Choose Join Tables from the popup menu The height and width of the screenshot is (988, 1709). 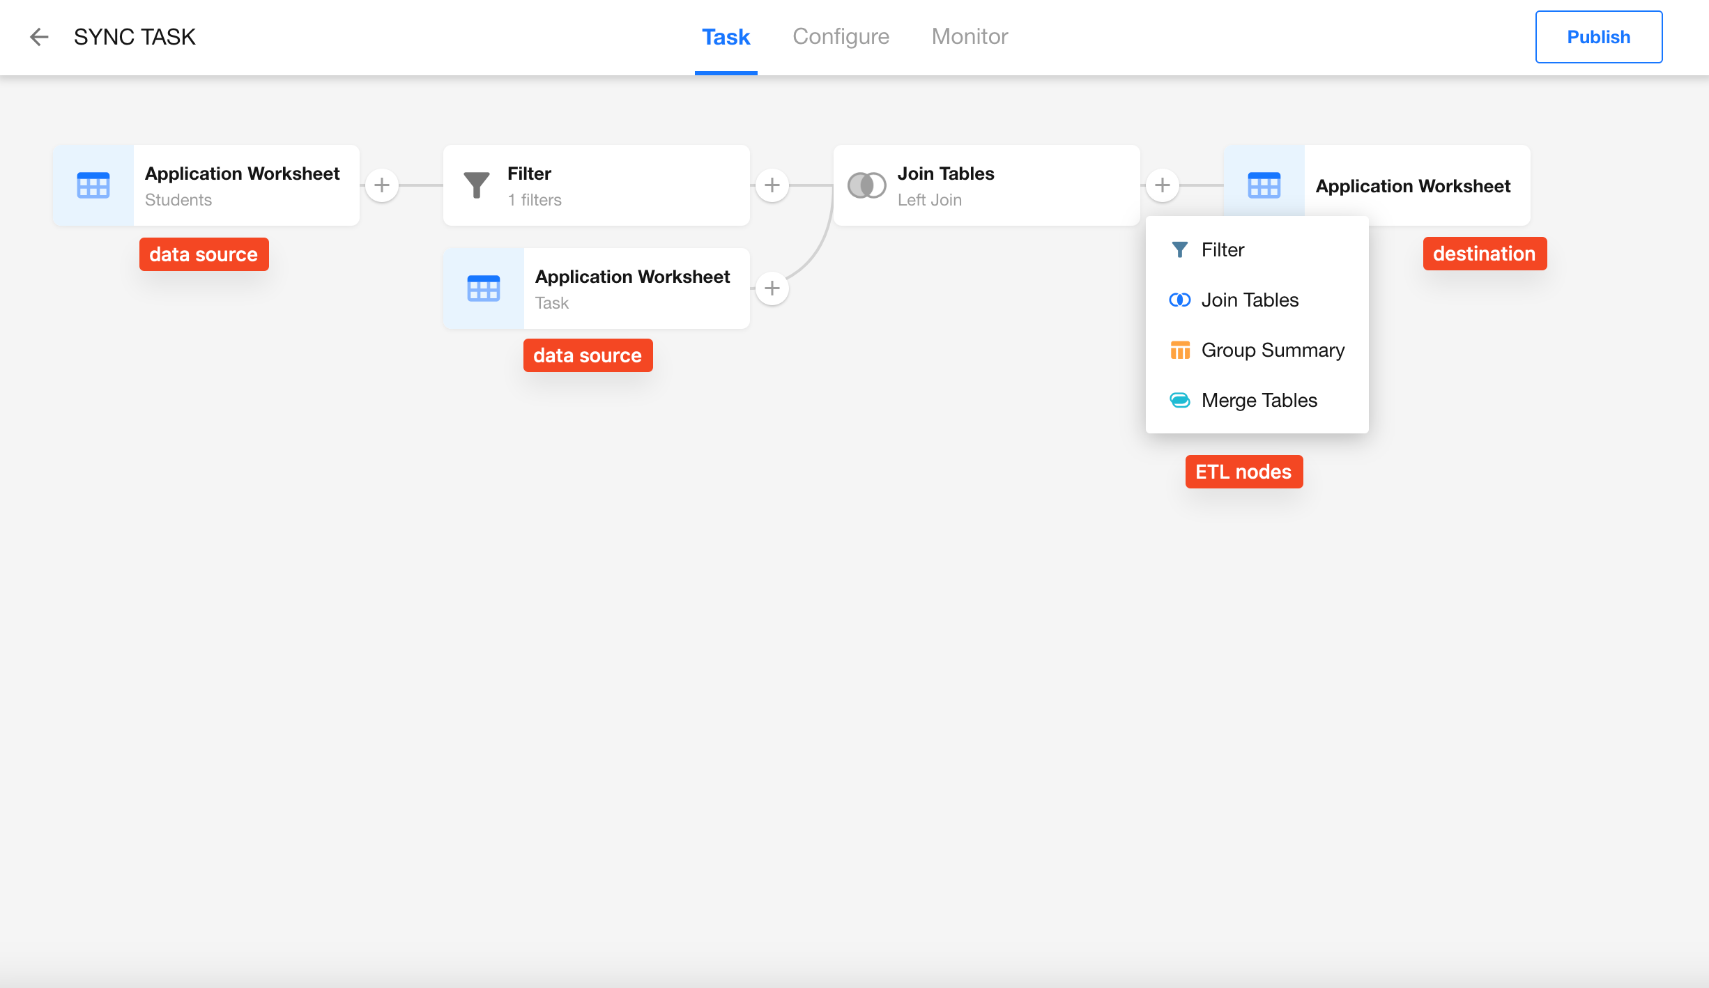point(1250,300)
